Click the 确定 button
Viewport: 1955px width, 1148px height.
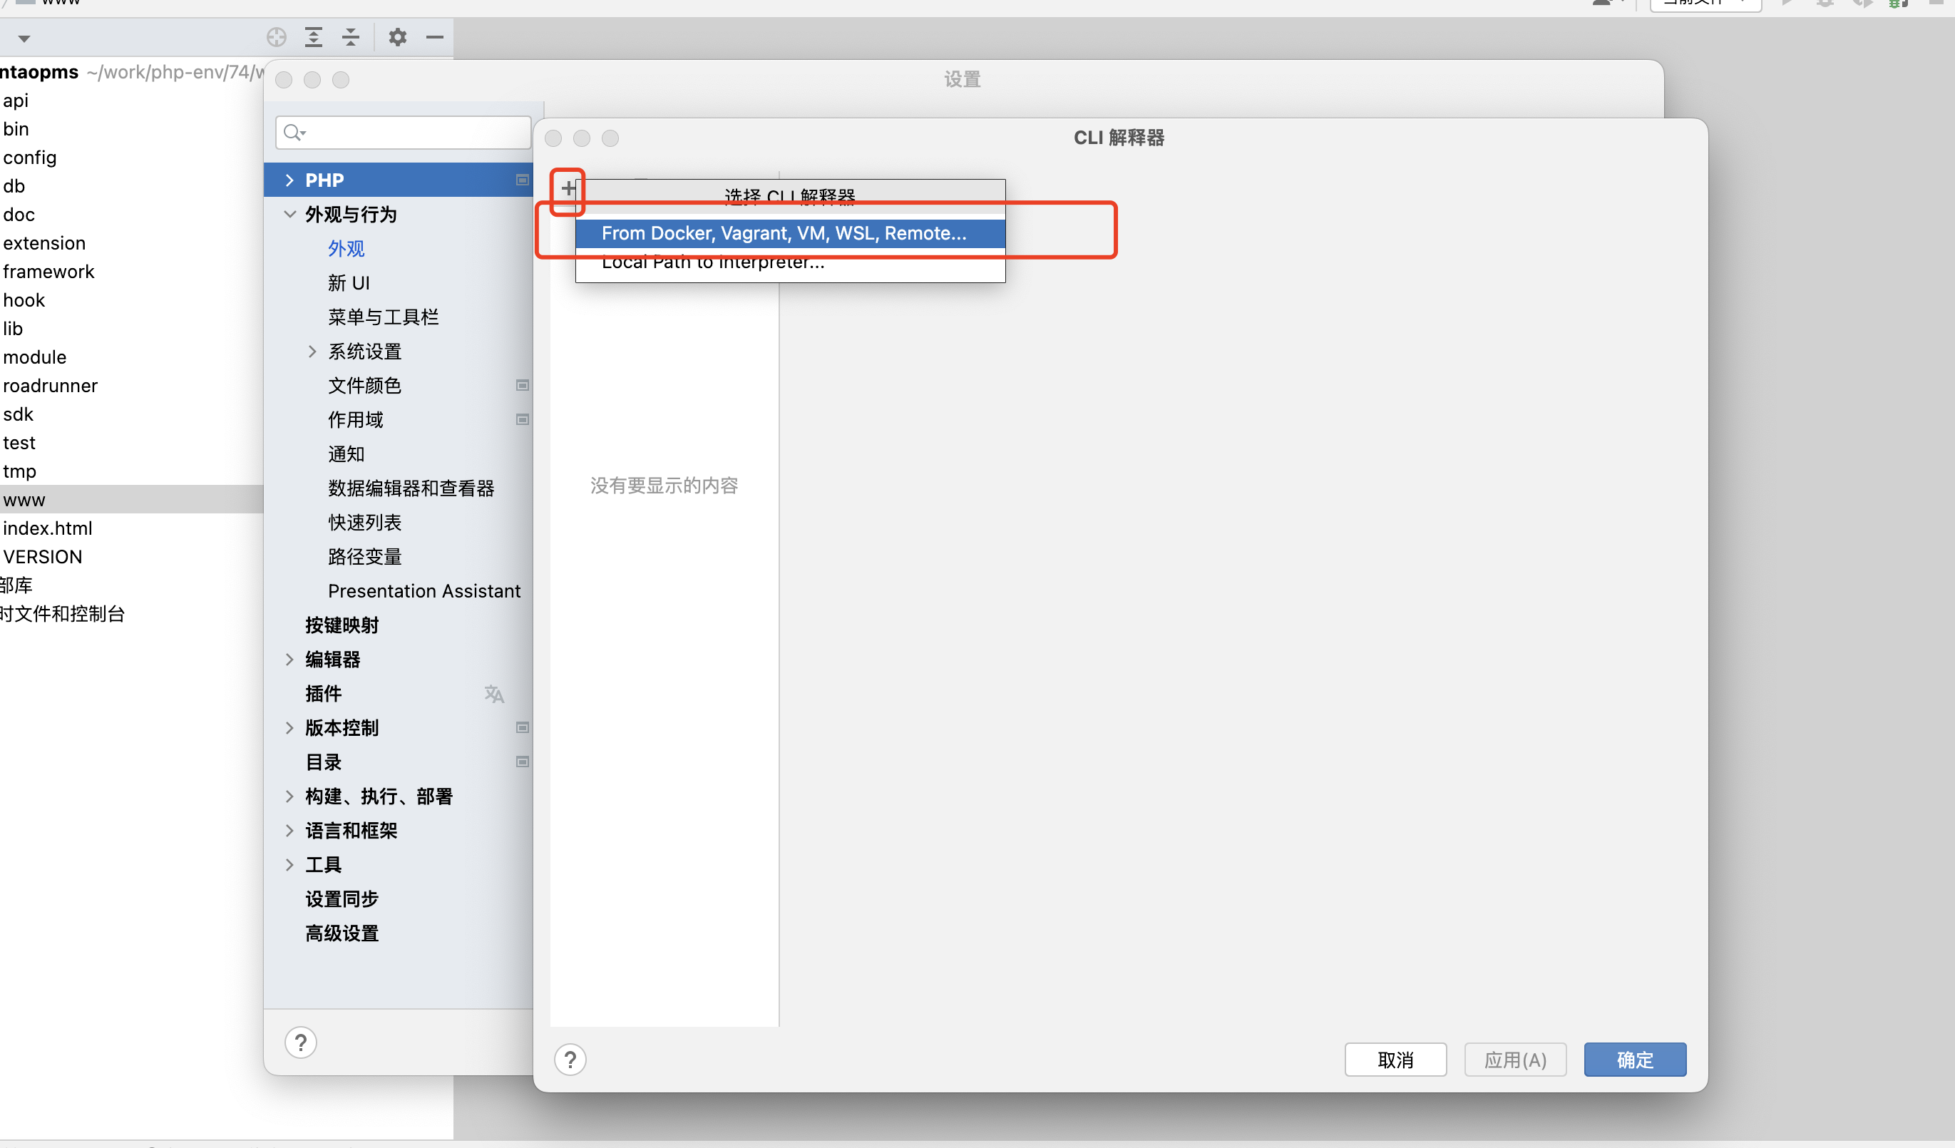click(x=1635, y=1060)
